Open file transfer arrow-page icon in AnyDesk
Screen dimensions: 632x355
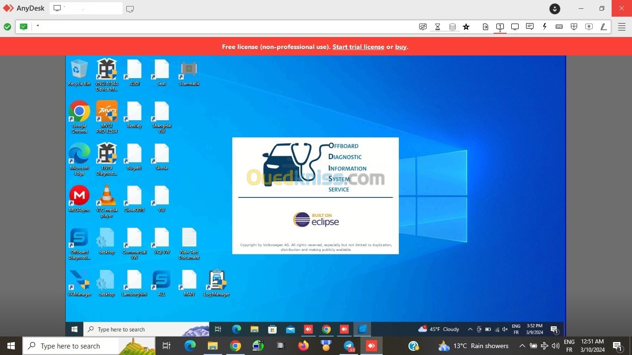[485, 27]
